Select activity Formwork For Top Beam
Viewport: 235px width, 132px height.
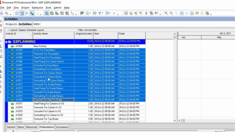point(76,119)
